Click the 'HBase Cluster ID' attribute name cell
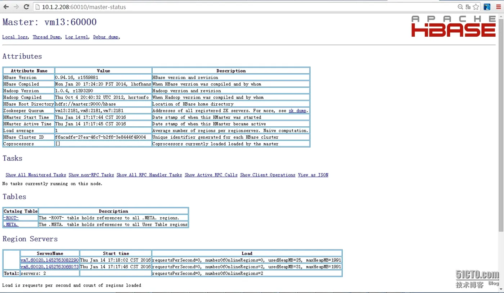Image resolution: width=504 pixels, height=293 pixels. pyautogui.click(x=29, y=137)
